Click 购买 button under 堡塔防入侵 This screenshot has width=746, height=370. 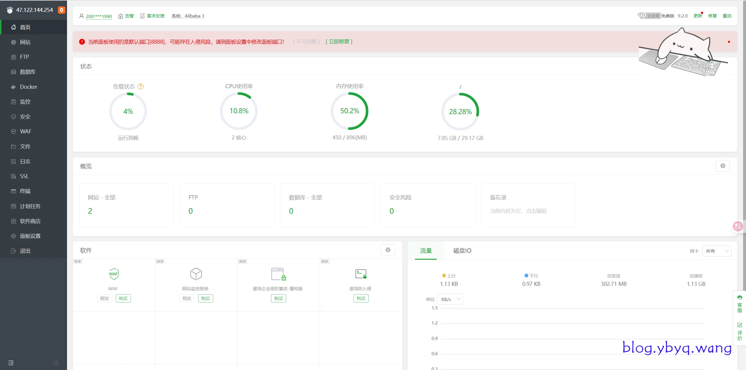(x=361, y=298)
